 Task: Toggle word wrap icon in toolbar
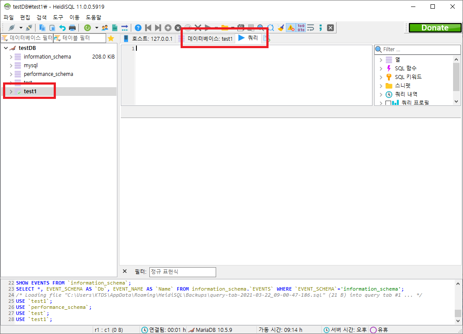coord(311,28)
